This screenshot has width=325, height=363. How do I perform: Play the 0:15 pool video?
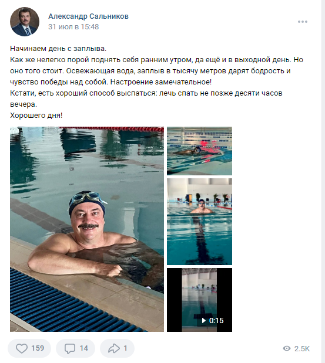199,300
